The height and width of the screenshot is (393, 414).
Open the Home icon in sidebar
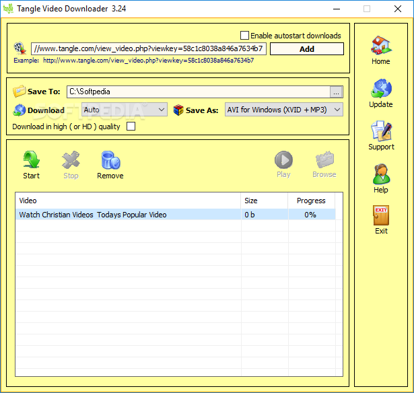pyautogui.click(x=381, y=45)
